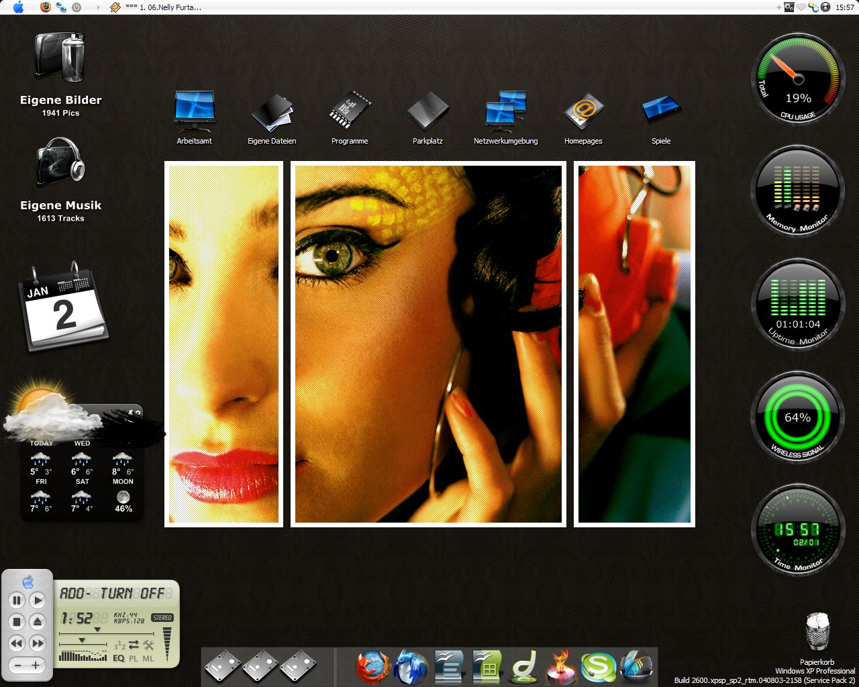This screenshot has height=687, width=859.
Task: Click the power icon in the top bar
Action: pos(77,7)
